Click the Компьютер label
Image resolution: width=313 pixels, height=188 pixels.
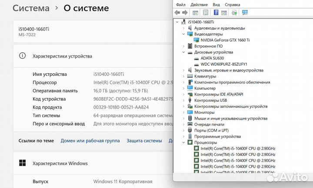coord(205,88)
